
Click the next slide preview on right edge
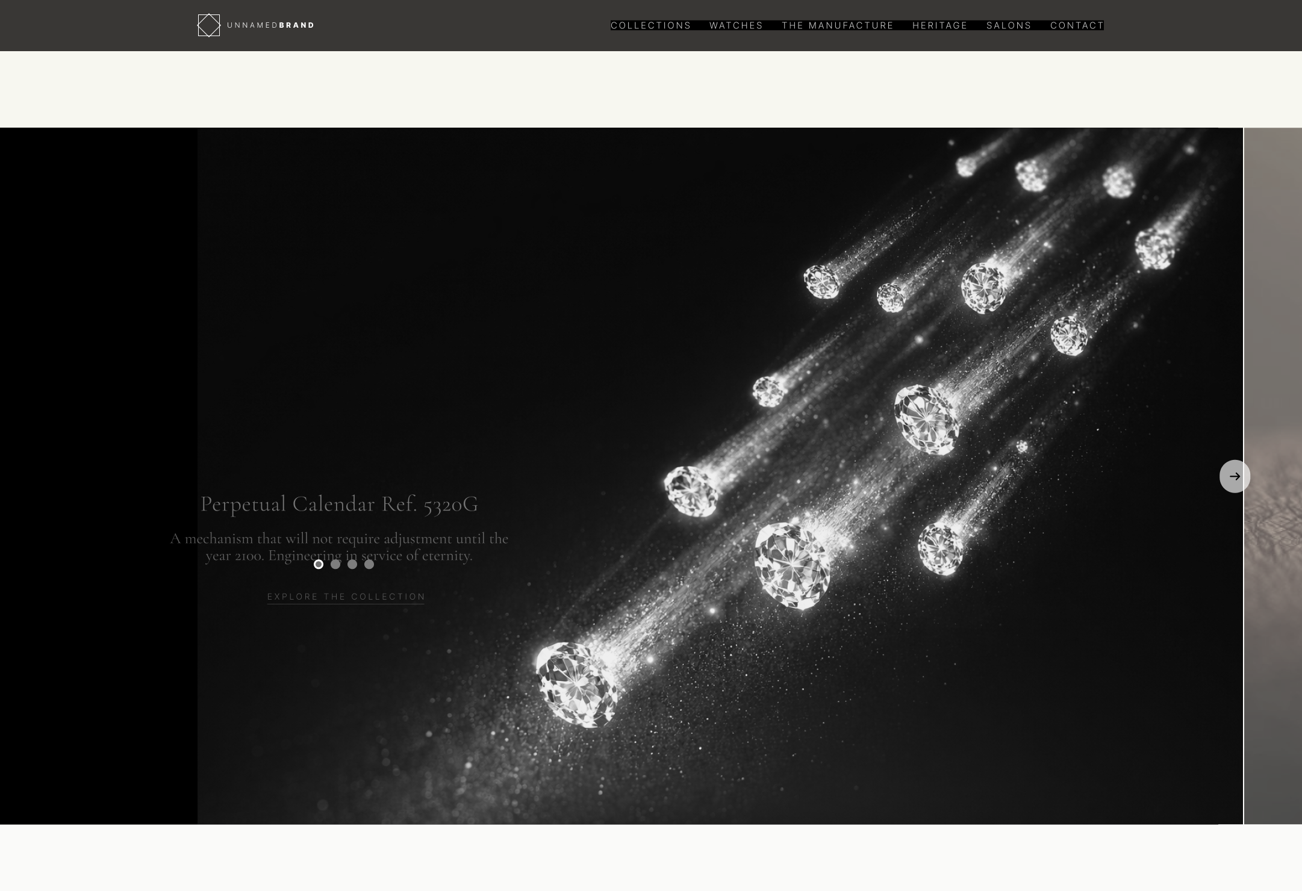coord(1274,301)
